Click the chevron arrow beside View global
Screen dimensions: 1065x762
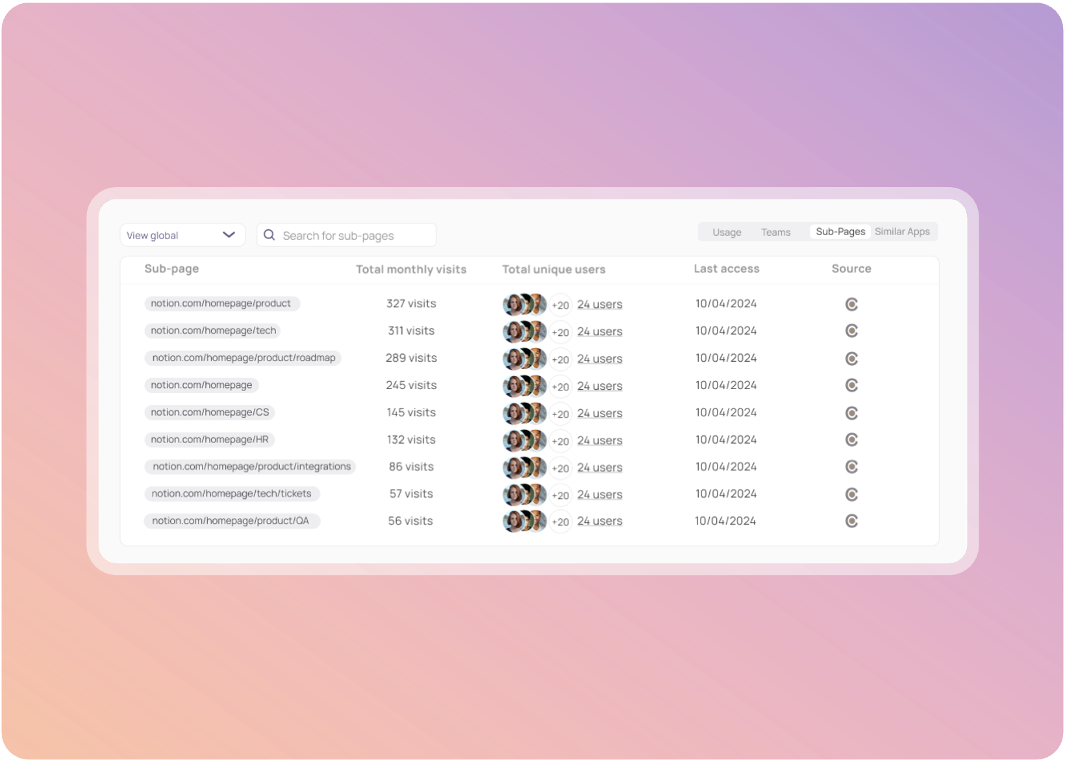click(229, 235)
